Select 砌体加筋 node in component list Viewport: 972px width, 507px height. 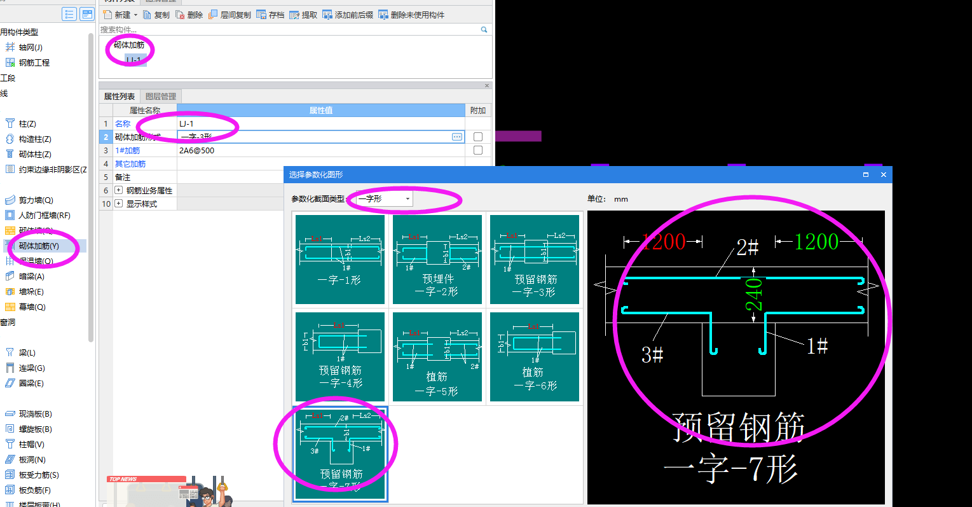click(129, 45)
